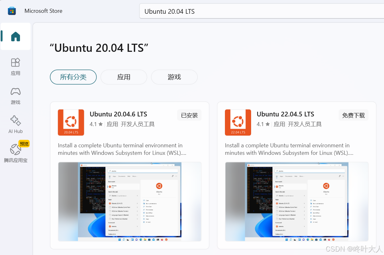Select the 应用 filter tab

click(124, 77)
